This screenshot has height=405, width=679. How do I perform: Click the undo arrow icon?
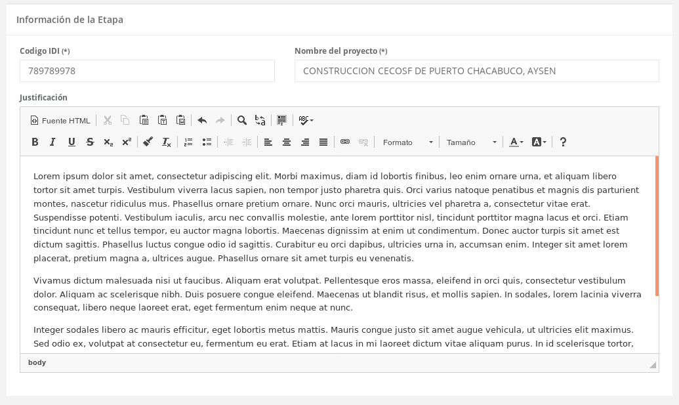click(x=202, y=120)
